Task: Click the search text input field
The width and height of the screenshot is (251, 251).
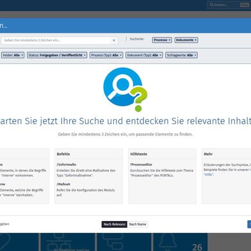Action: [60, 40]
